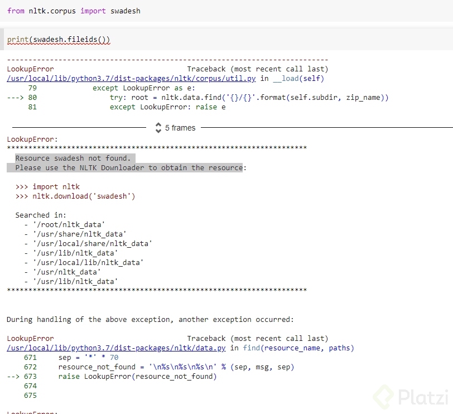The image size is (453, 414).
Task: Click the "During handling of the above exception" message
Action: coord(150,320)
